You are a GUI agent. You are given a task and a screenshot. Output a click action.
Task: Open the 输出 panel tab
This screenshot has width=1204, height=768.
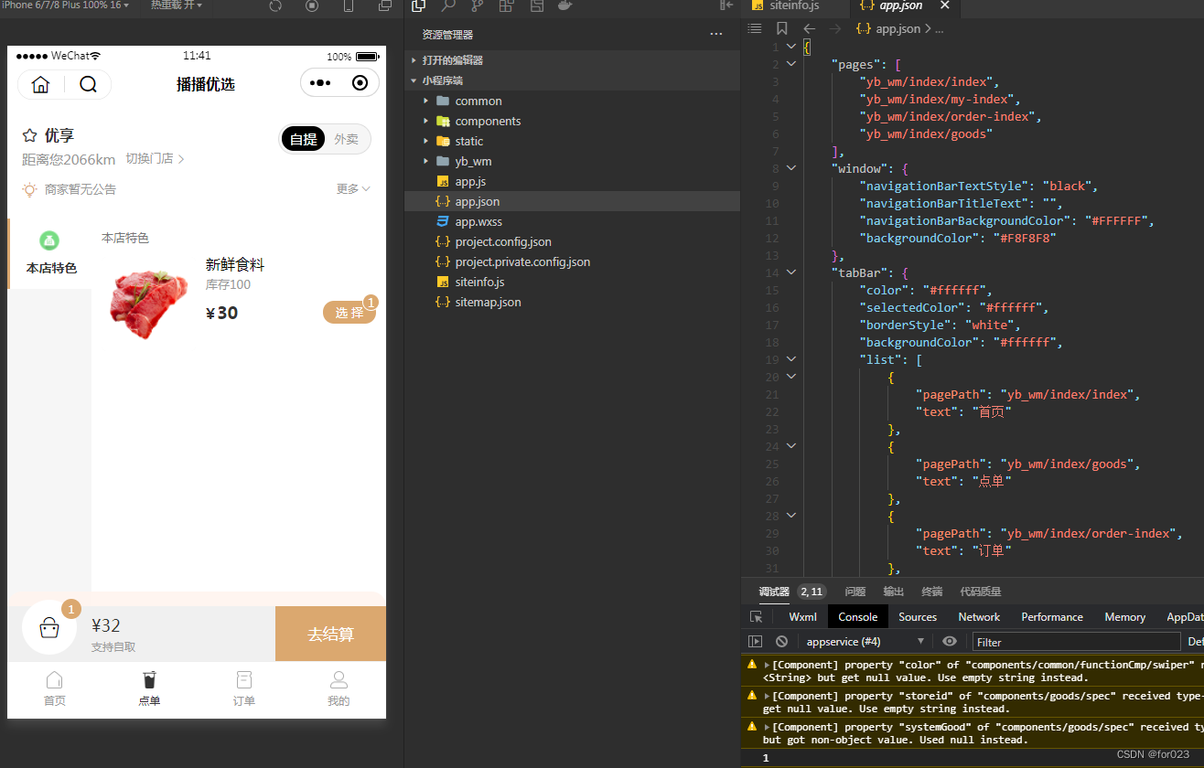pos(893,592)
